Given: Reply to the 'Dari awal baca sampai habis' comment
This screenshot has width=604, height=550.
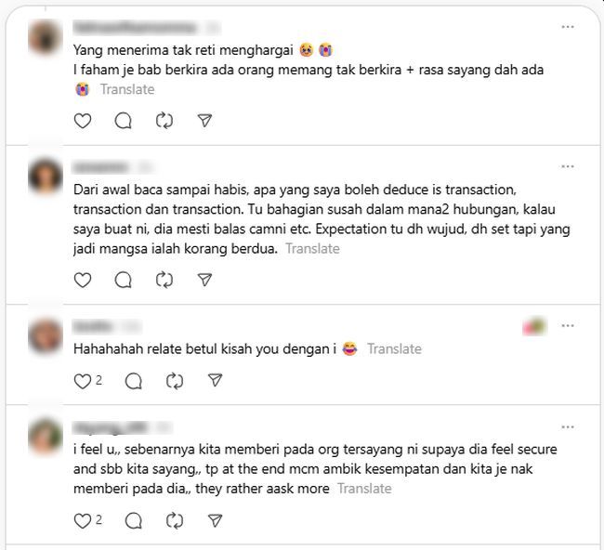Looking at the screenshot, I should 124,280.
